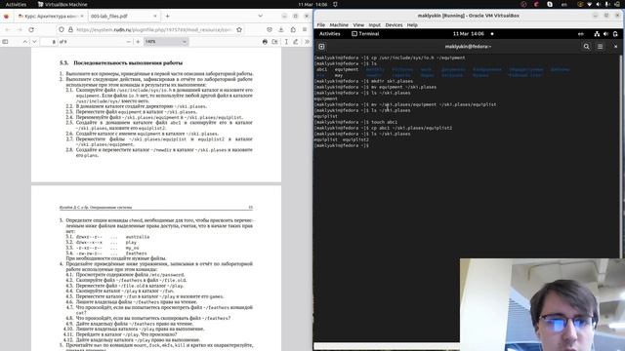Click the terminal window scrollbar
The height and width of the screenshot is (351, 625).
tap(621, 156)
